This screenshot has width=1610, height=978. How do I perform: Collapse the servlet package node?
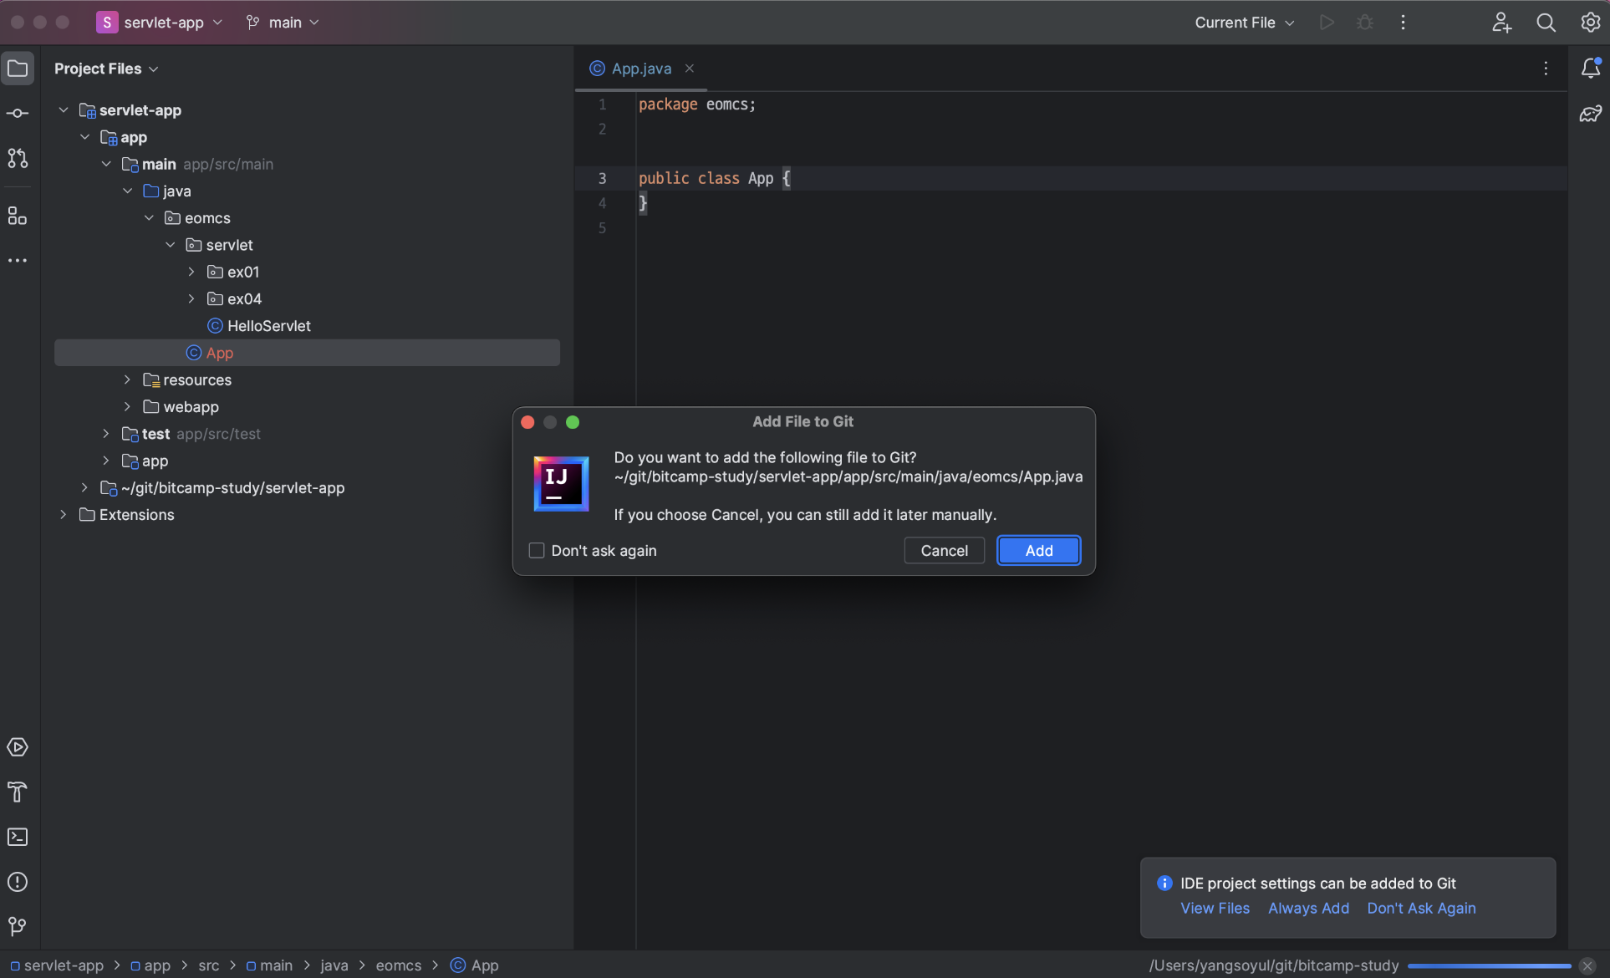tap(171, 245)
